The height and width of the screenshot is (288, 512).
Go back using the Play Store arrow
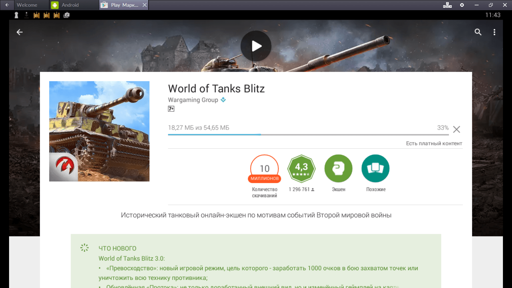click(x=19, y=32)
